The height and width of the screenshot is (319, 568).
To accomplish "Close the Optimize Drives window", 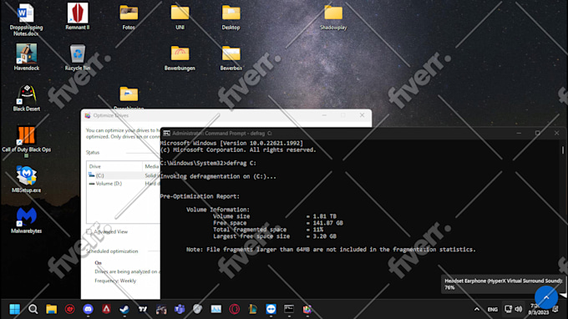I will [x=362, y=115].
